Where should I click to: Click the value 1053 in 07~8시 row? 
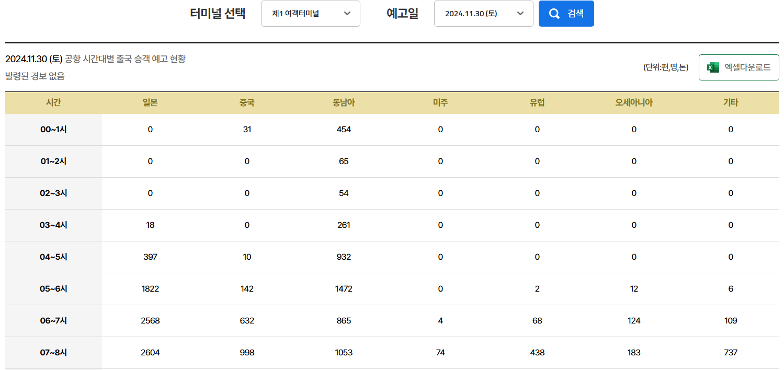click(344, 353)
